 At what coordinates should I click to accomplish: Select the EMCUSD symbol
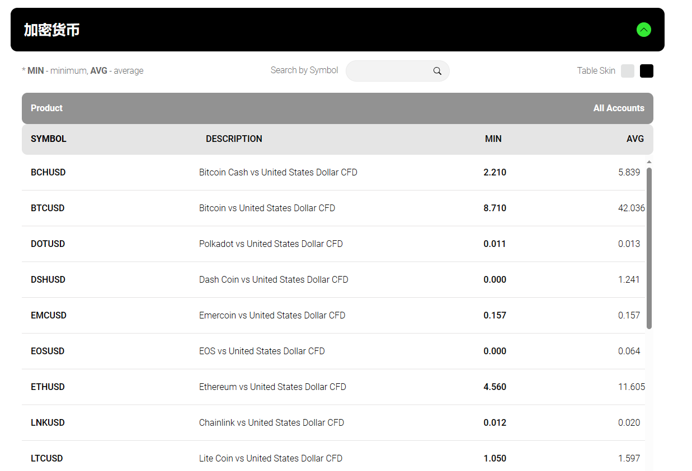coord(49,316)
